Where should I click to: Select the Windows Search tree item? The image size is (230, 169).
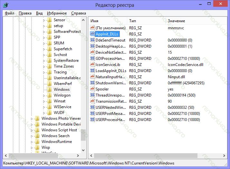[x=55, y=136]
